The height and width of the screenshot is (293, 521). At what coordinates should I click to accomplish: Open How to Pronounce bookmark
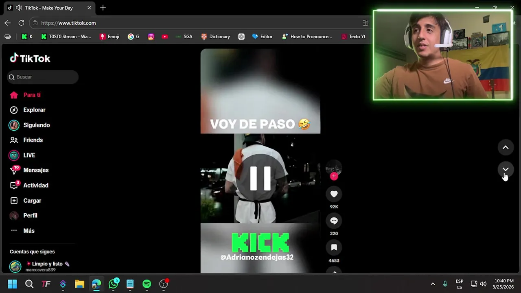pos(307,37)
